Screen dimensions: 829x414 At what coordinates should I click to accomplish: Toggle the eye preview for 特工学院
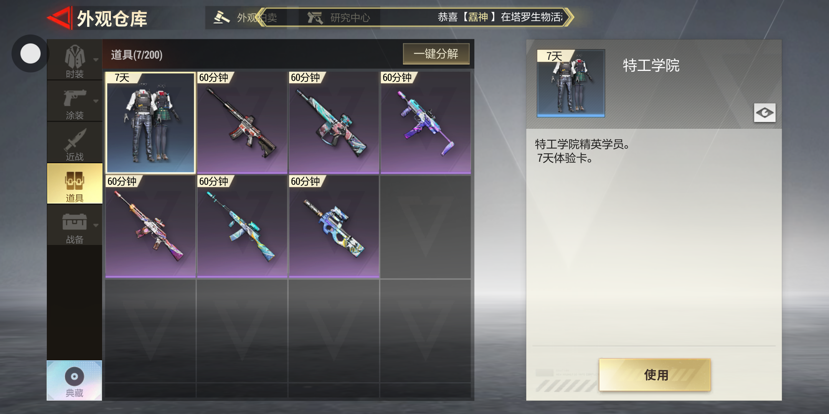pos(765,113)
